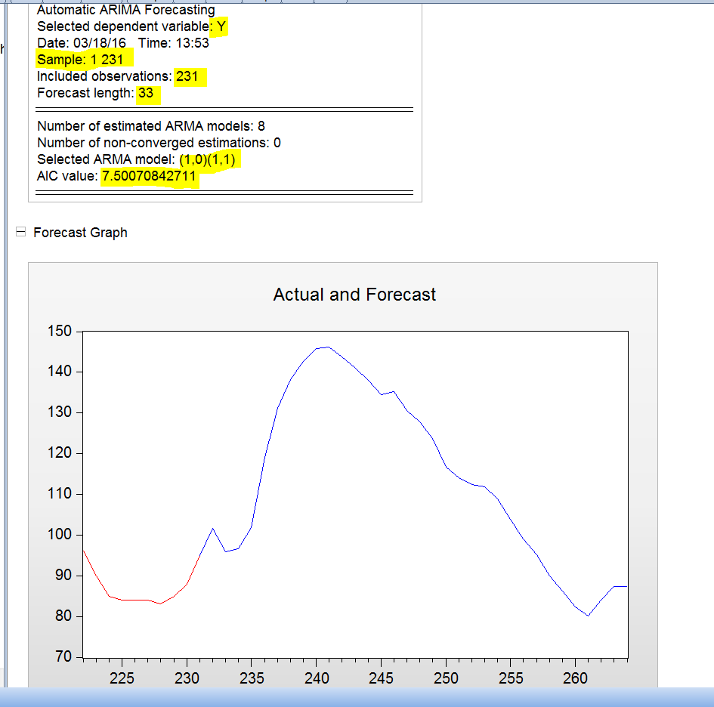Click the y-axis label 130

(x=60, y=412)
